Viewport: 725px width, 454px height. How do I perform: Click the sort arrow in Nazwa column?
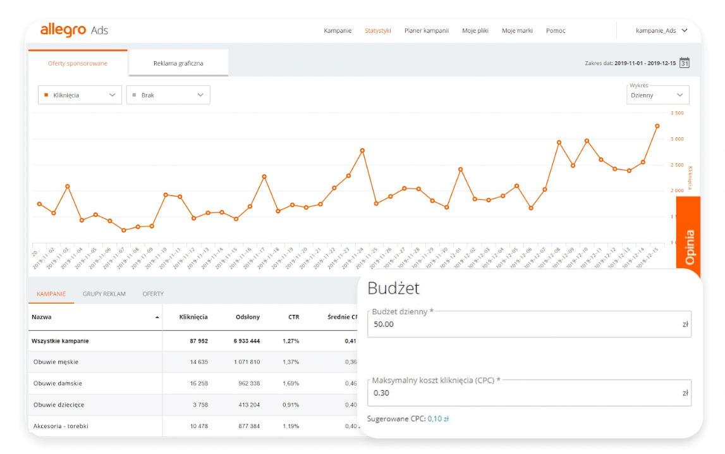157,317
